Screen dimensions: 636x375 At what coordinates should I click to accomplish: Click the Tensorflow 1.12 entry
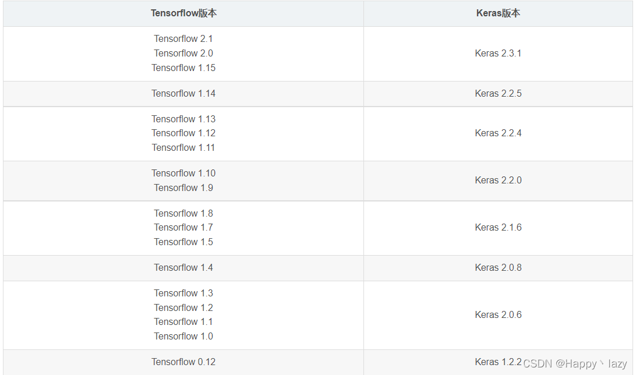(x=183, y=133)
